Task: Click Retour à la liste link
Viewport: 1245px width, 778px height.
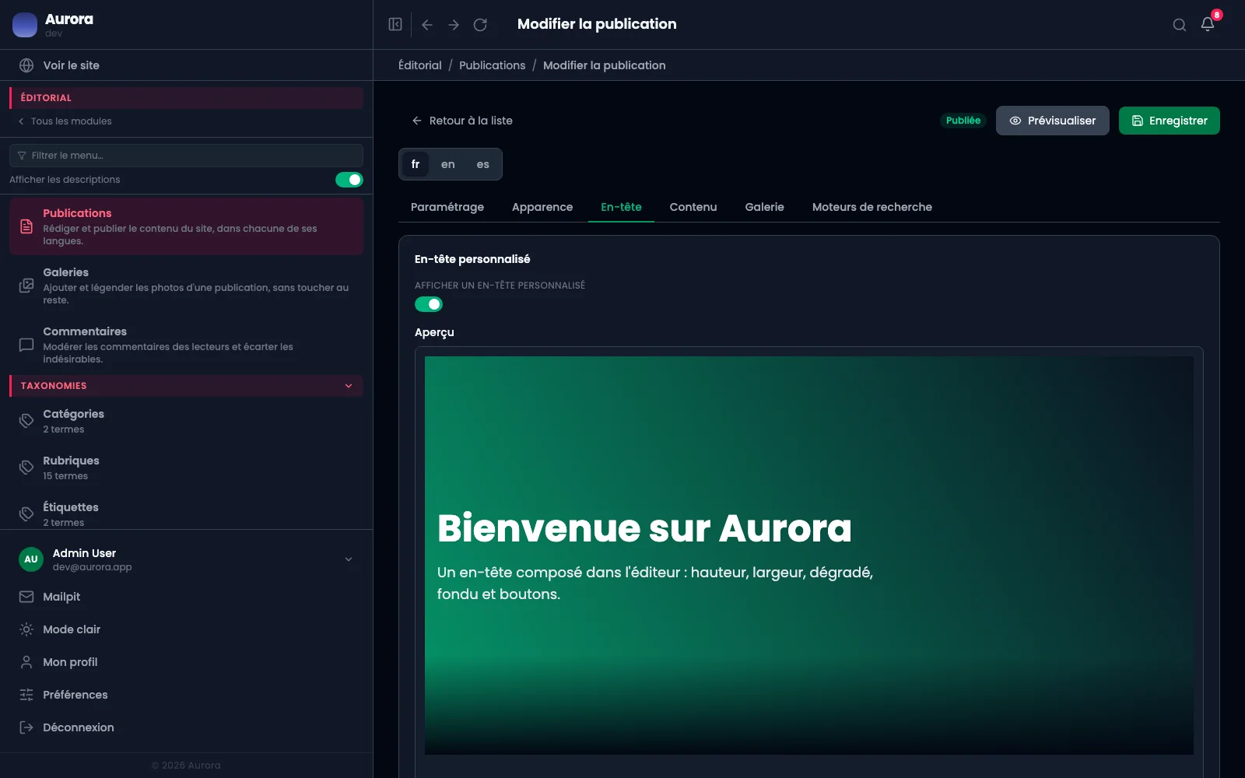Action: [x=462, y=121]
